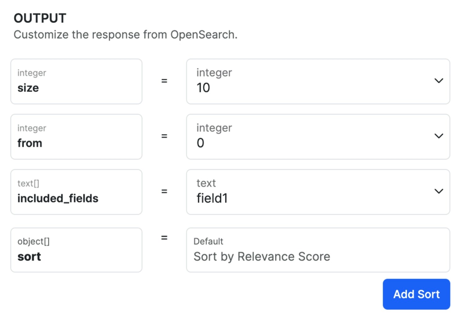This screenshot has height=316, width=461.
Task: Click the OUTPUT section heading
Action: [x=40, y=18]
